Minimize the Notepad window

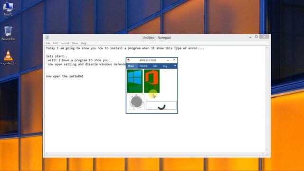pos(250,37)
